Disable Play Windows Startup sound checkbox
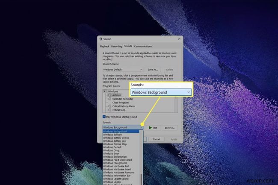 coord(104,117)
